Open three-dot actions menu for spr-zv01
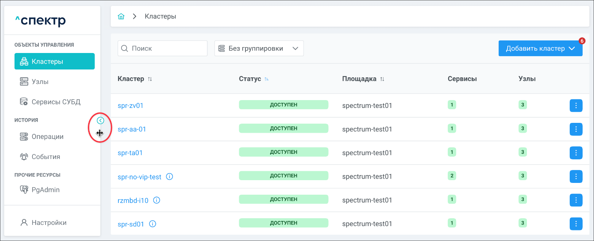The width and height of the screenshot is (594, 241). coord(576,106)
